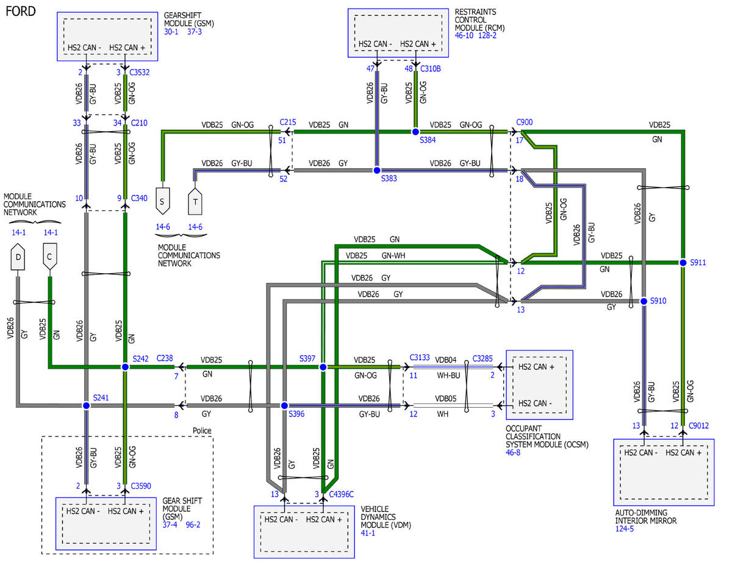Select the blue splice dot at S397
Image resolution: width=732 pixels, height=565 pixels.
tap(323, 367)
